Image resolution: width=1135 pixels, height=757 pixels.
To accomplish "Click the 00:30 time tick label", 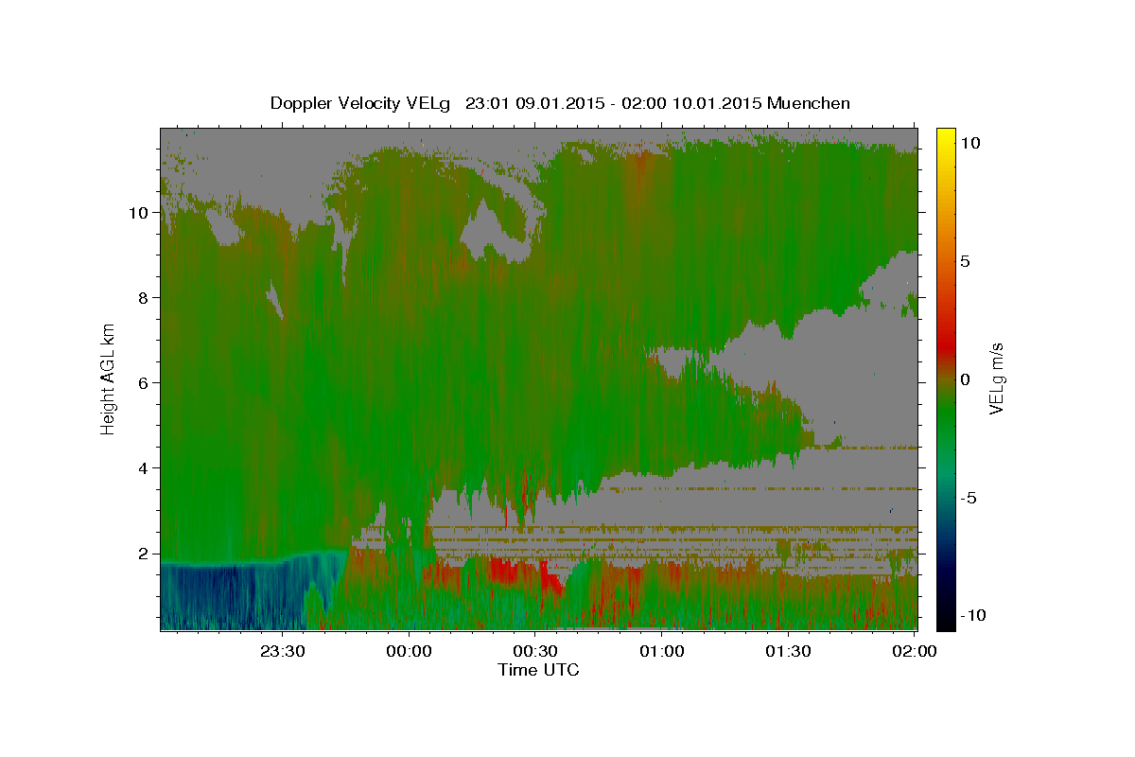I will [x=534, y=651].
